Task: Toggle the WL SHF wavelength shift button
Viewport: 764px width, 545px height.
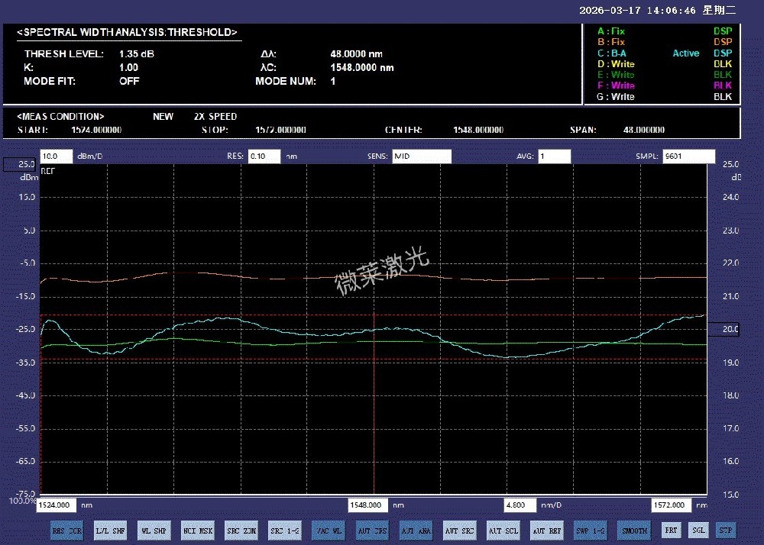Action: [x=154, y=530]
